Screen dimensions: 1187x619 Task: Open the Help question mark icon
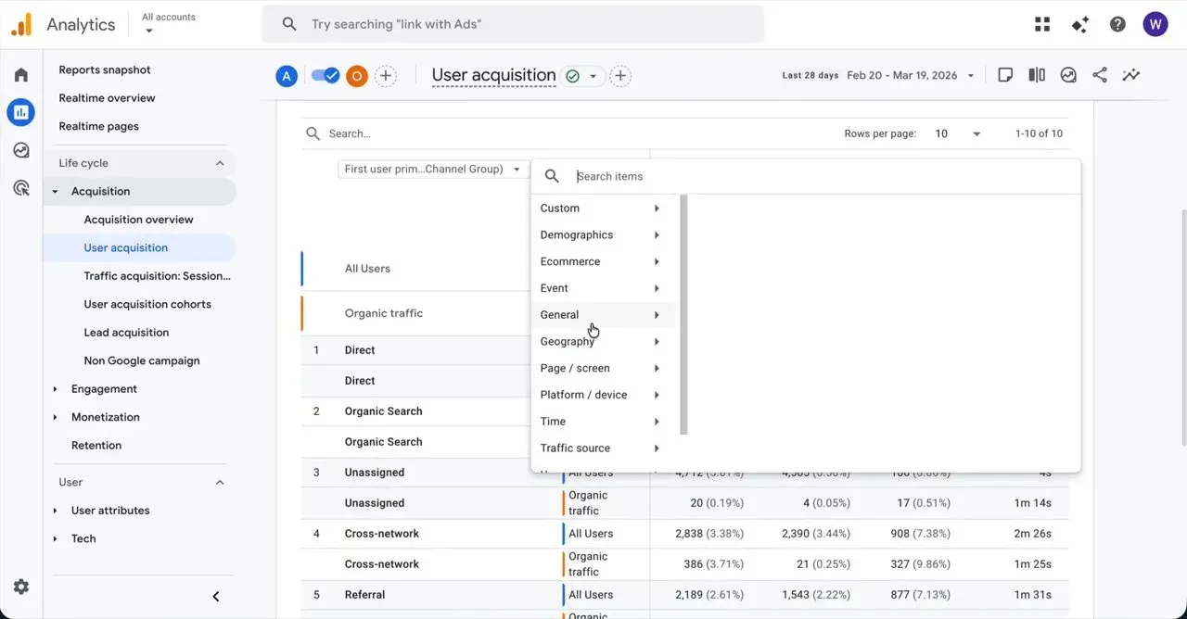tap(1117, 24)
